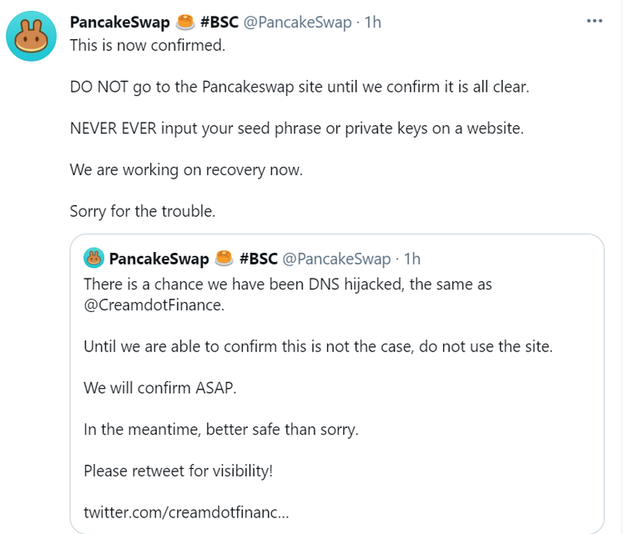
Task: Click the "Please retweet for visibility!" line
Action: pos(178,471)
